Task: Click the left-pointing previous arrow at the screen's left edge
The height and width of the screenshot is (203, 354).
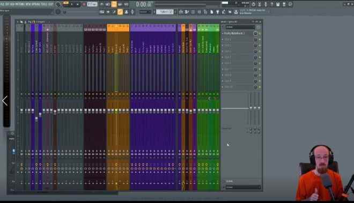Action: click(x=5, y=101)
